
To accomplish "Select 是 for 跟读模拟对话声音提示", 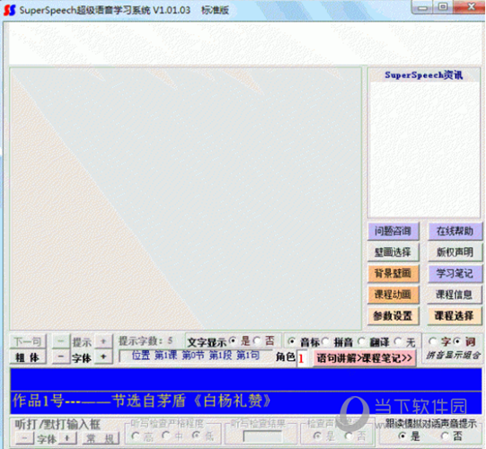I will 402,436.
